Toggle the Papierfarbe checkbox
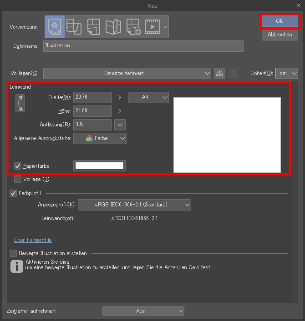 tap(18, 166)
